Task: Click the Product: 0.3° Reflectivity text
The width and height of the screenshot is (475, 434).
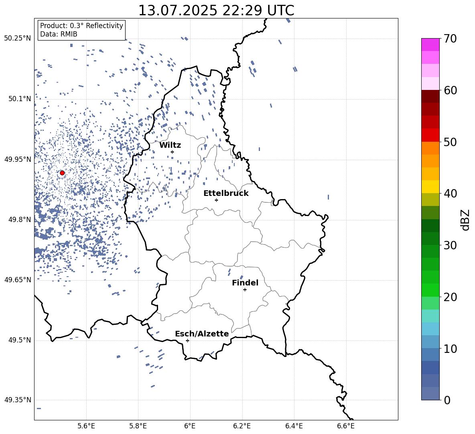Action: [x=81, y=25]
